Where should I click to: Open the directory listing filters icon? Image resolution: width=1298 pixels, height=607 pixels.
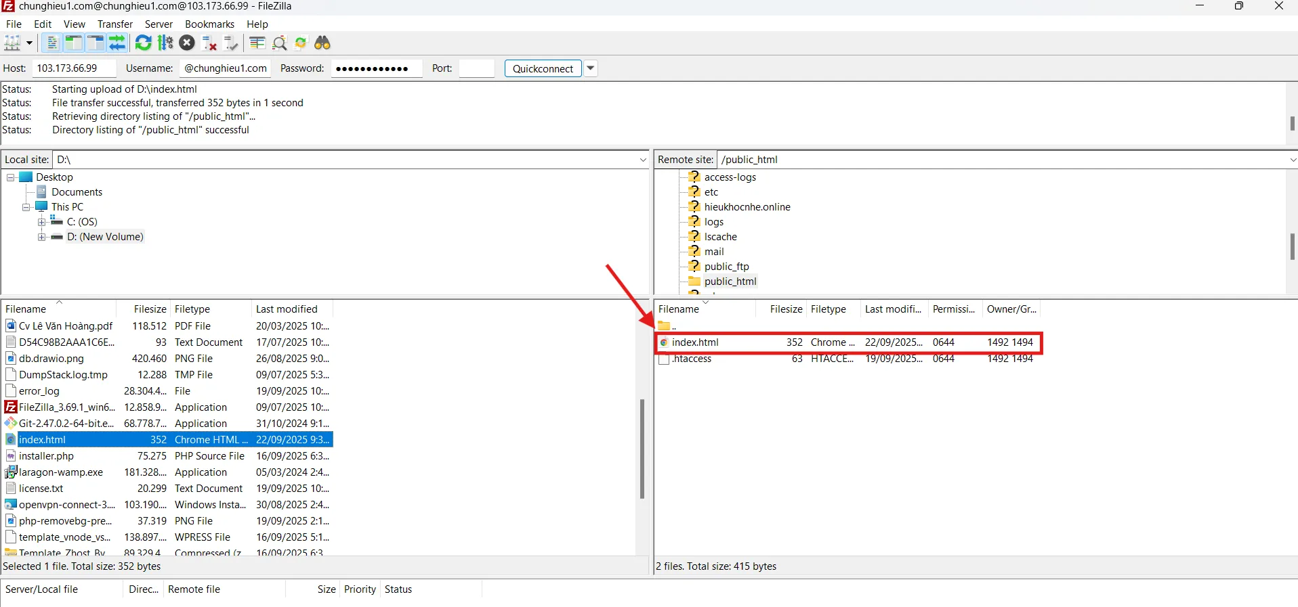(x=257, y=43)
